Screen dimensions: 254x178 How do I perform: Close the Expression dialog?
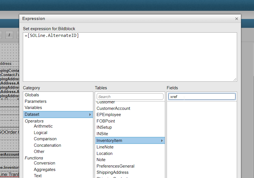click(x=237, y=19)
